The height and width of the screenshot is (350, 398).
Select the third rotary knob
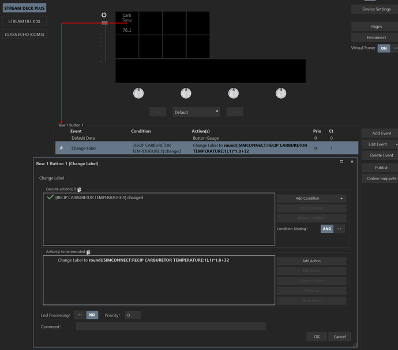pyautogui.click(x=233, y=94)
